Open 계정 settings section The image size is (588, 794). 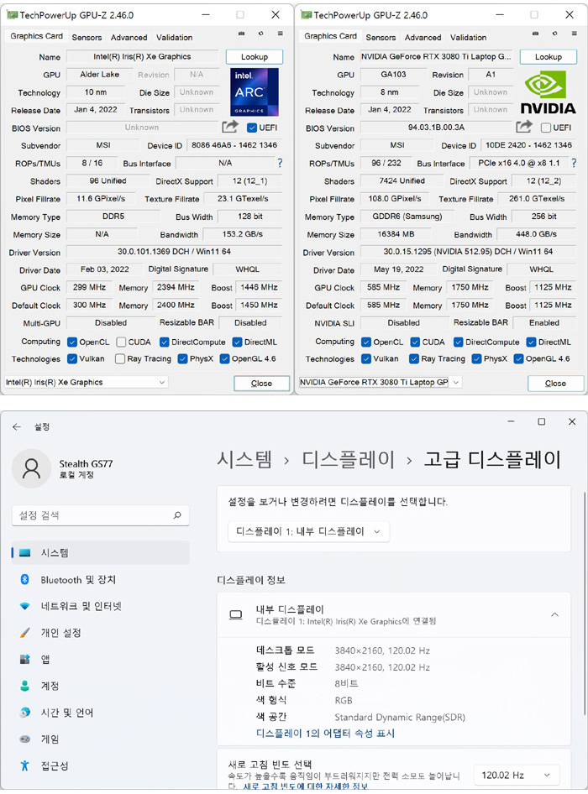100,686
